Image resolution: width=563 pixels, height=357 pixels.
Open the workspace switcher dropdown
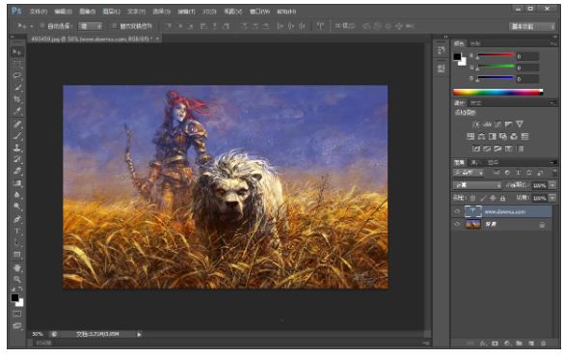click(532, 27)
